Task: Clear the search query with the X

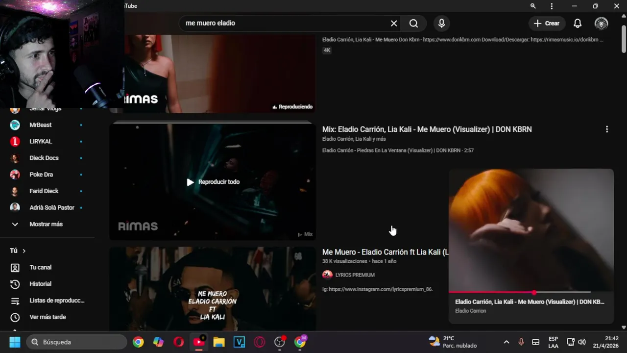Action: point(394,23)
